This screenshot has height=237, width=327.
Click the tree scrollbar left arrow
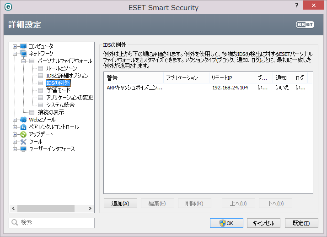pos(13,209)
